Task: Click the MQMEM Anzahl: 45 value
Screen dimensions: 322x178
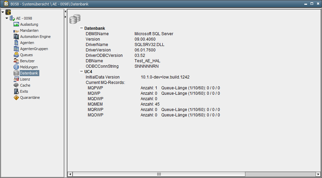Action: click(150, 104)
